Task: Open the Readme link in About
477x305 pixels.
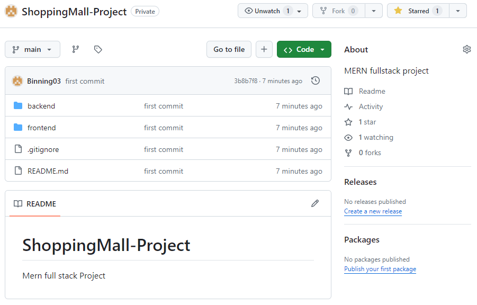Action: coord(372,91)
